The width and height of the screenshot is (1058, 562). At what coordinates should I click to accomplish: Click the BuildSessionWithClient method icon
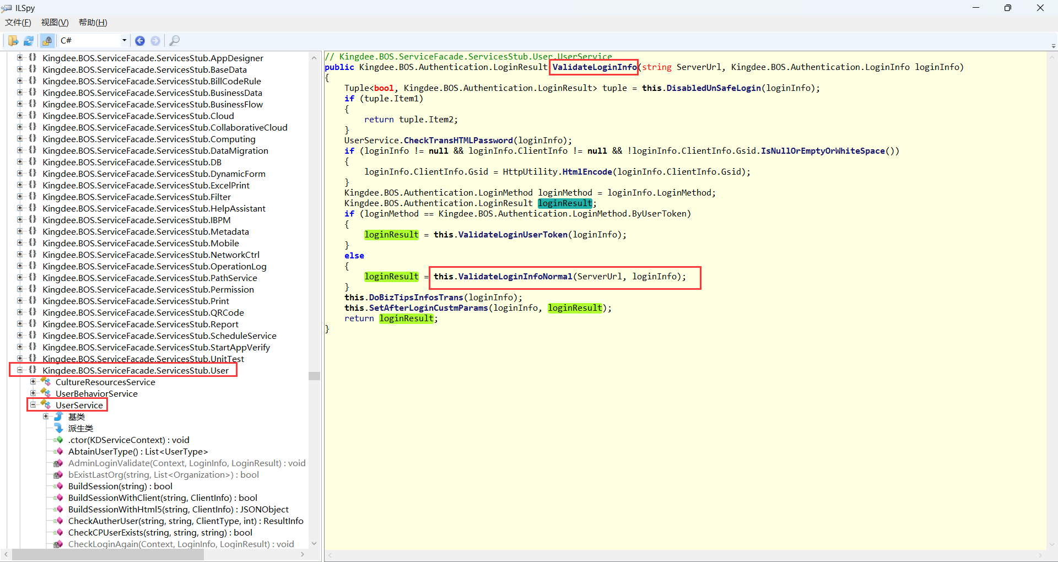tap(58, 498)
